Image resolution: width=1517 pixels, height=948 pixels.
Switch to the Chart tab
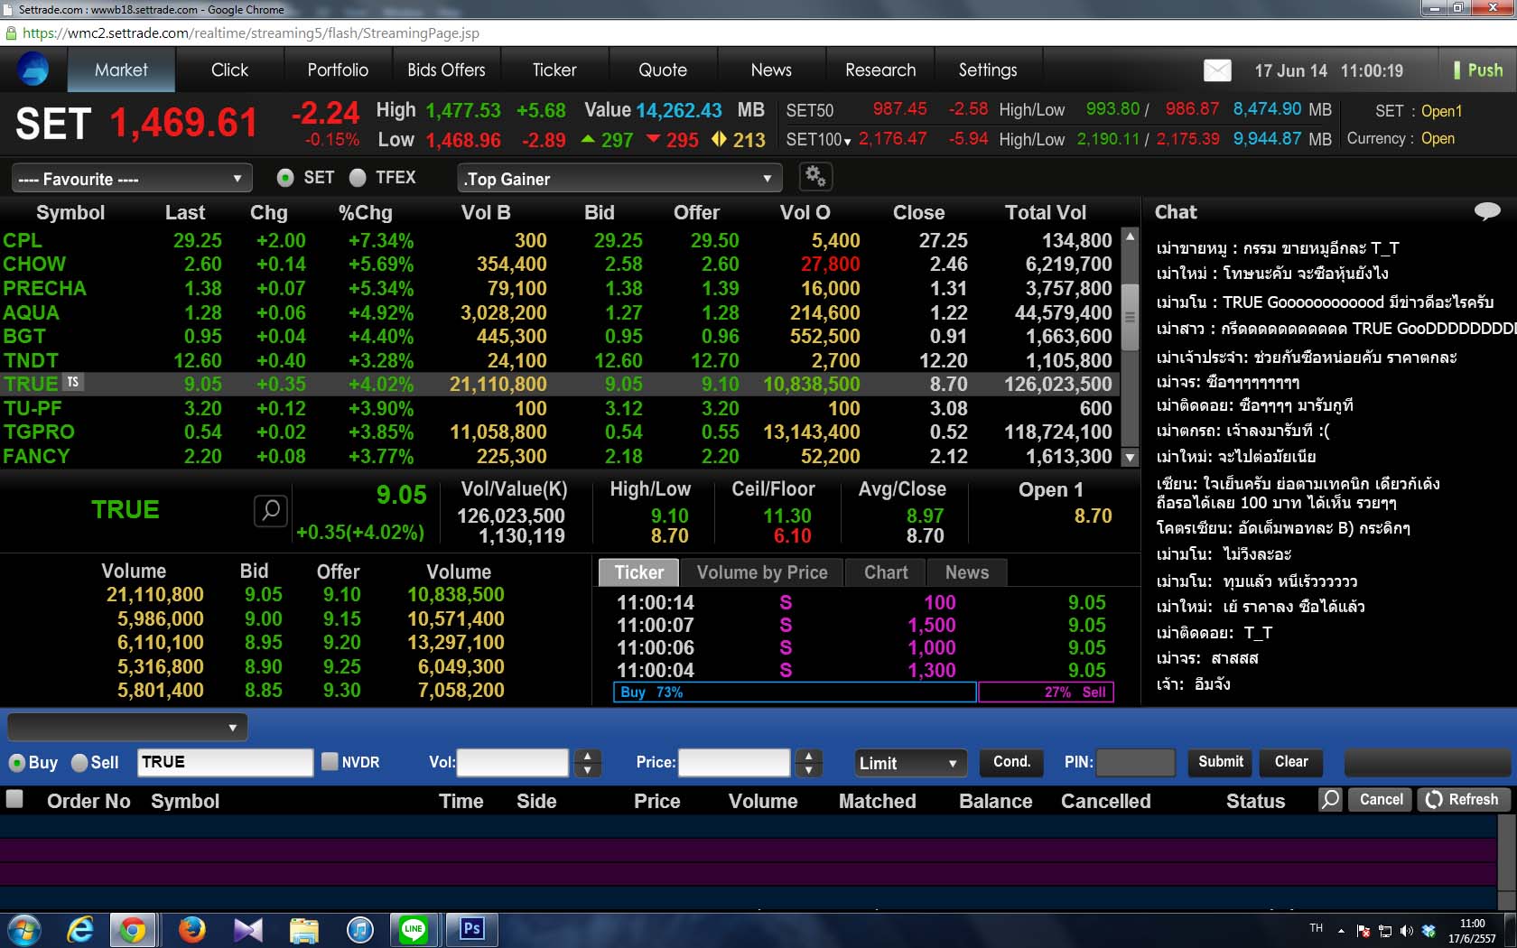886,572
